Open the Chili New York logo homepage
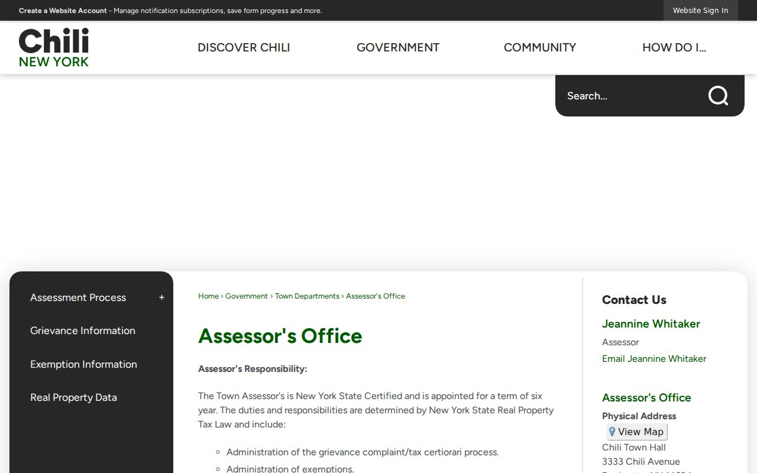The image size is (757, 473). (54, 47)
